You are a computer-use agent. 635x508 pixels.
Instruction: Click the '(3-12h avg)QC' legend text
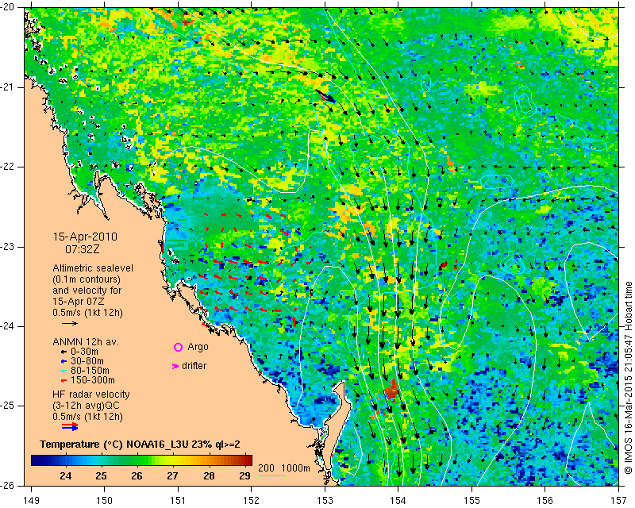(87, 406)
